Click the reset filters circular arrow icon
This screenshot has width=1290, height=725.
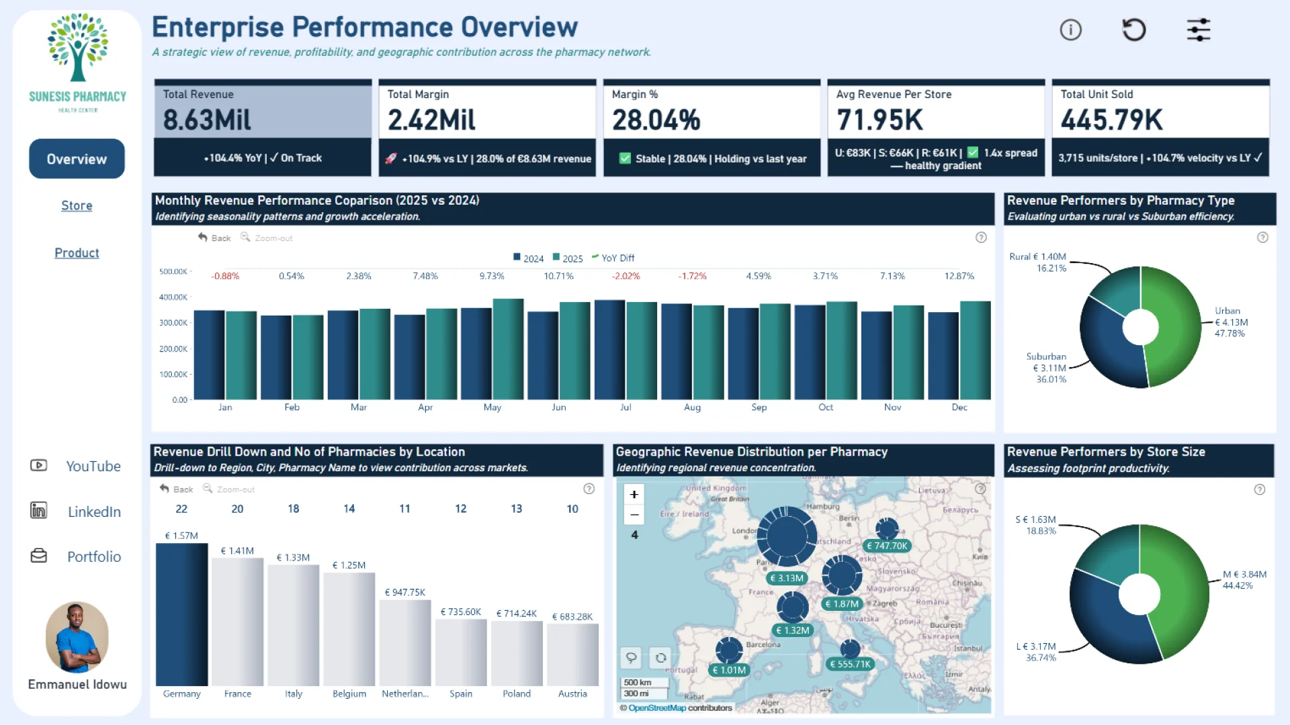point(1134,30)
